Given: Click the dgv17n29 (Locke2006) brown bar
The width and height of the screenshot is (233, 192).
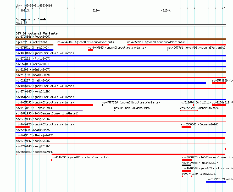Looking at the screenshot, I should pyautogui.click(x=34, y=45).
